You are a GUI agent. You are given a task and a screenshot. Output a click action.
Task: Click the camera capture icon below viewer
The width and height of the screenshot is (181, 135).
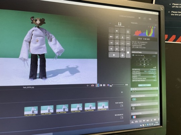(x=93, y=85)
